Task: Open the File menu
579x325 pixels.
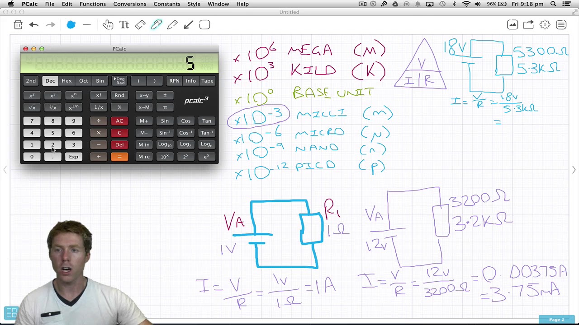Action: point(50,4)
